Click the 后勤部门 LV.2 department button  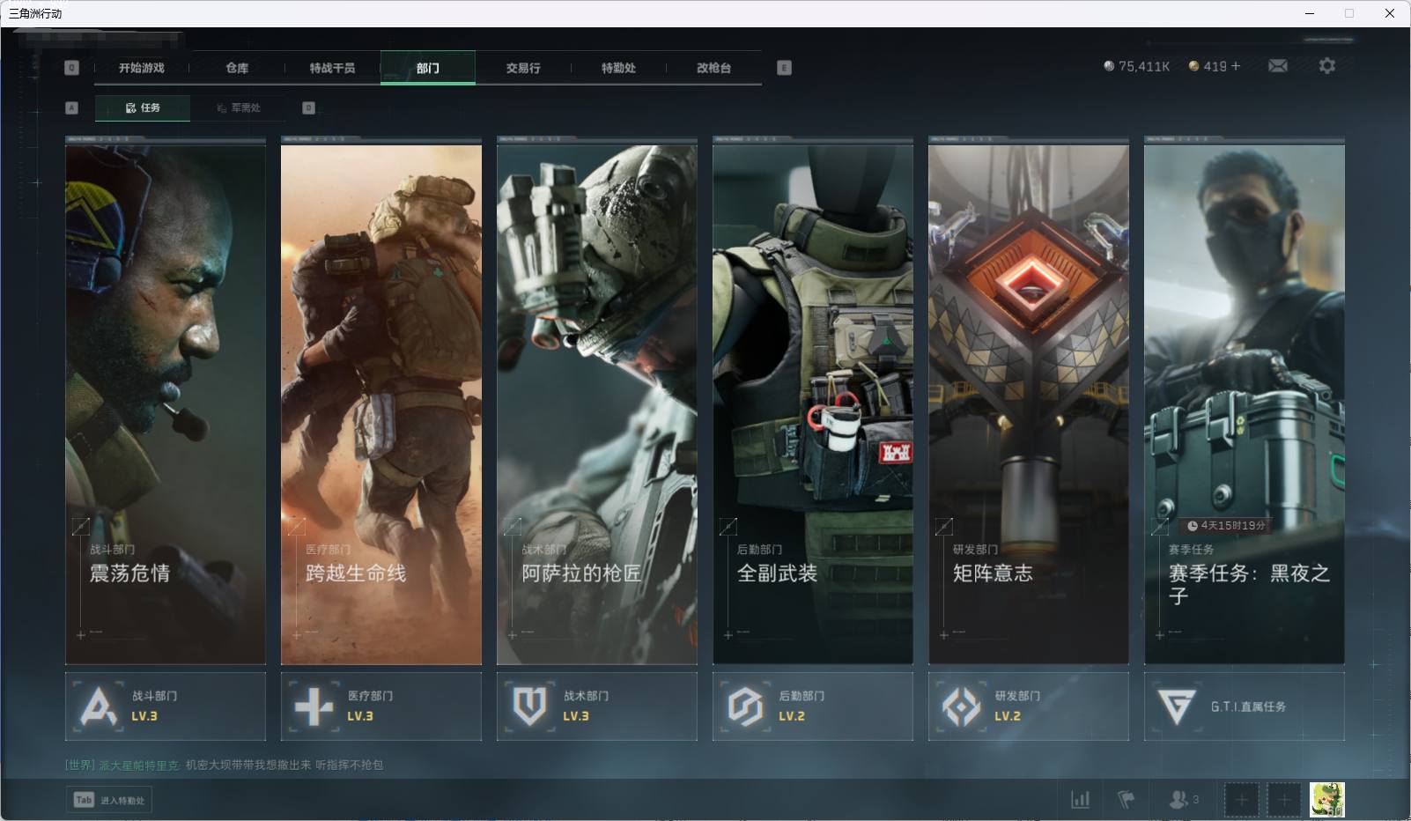[x=813, y=706]
